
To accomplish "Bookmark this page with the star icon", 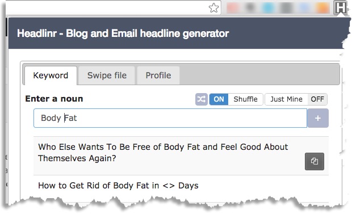I will pyautogui.click(x=213, y=8).
